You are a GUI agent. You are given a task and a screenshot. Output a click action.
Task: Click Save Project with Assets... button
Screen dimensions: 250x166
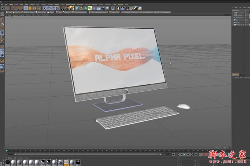click(x=98, y=12)
